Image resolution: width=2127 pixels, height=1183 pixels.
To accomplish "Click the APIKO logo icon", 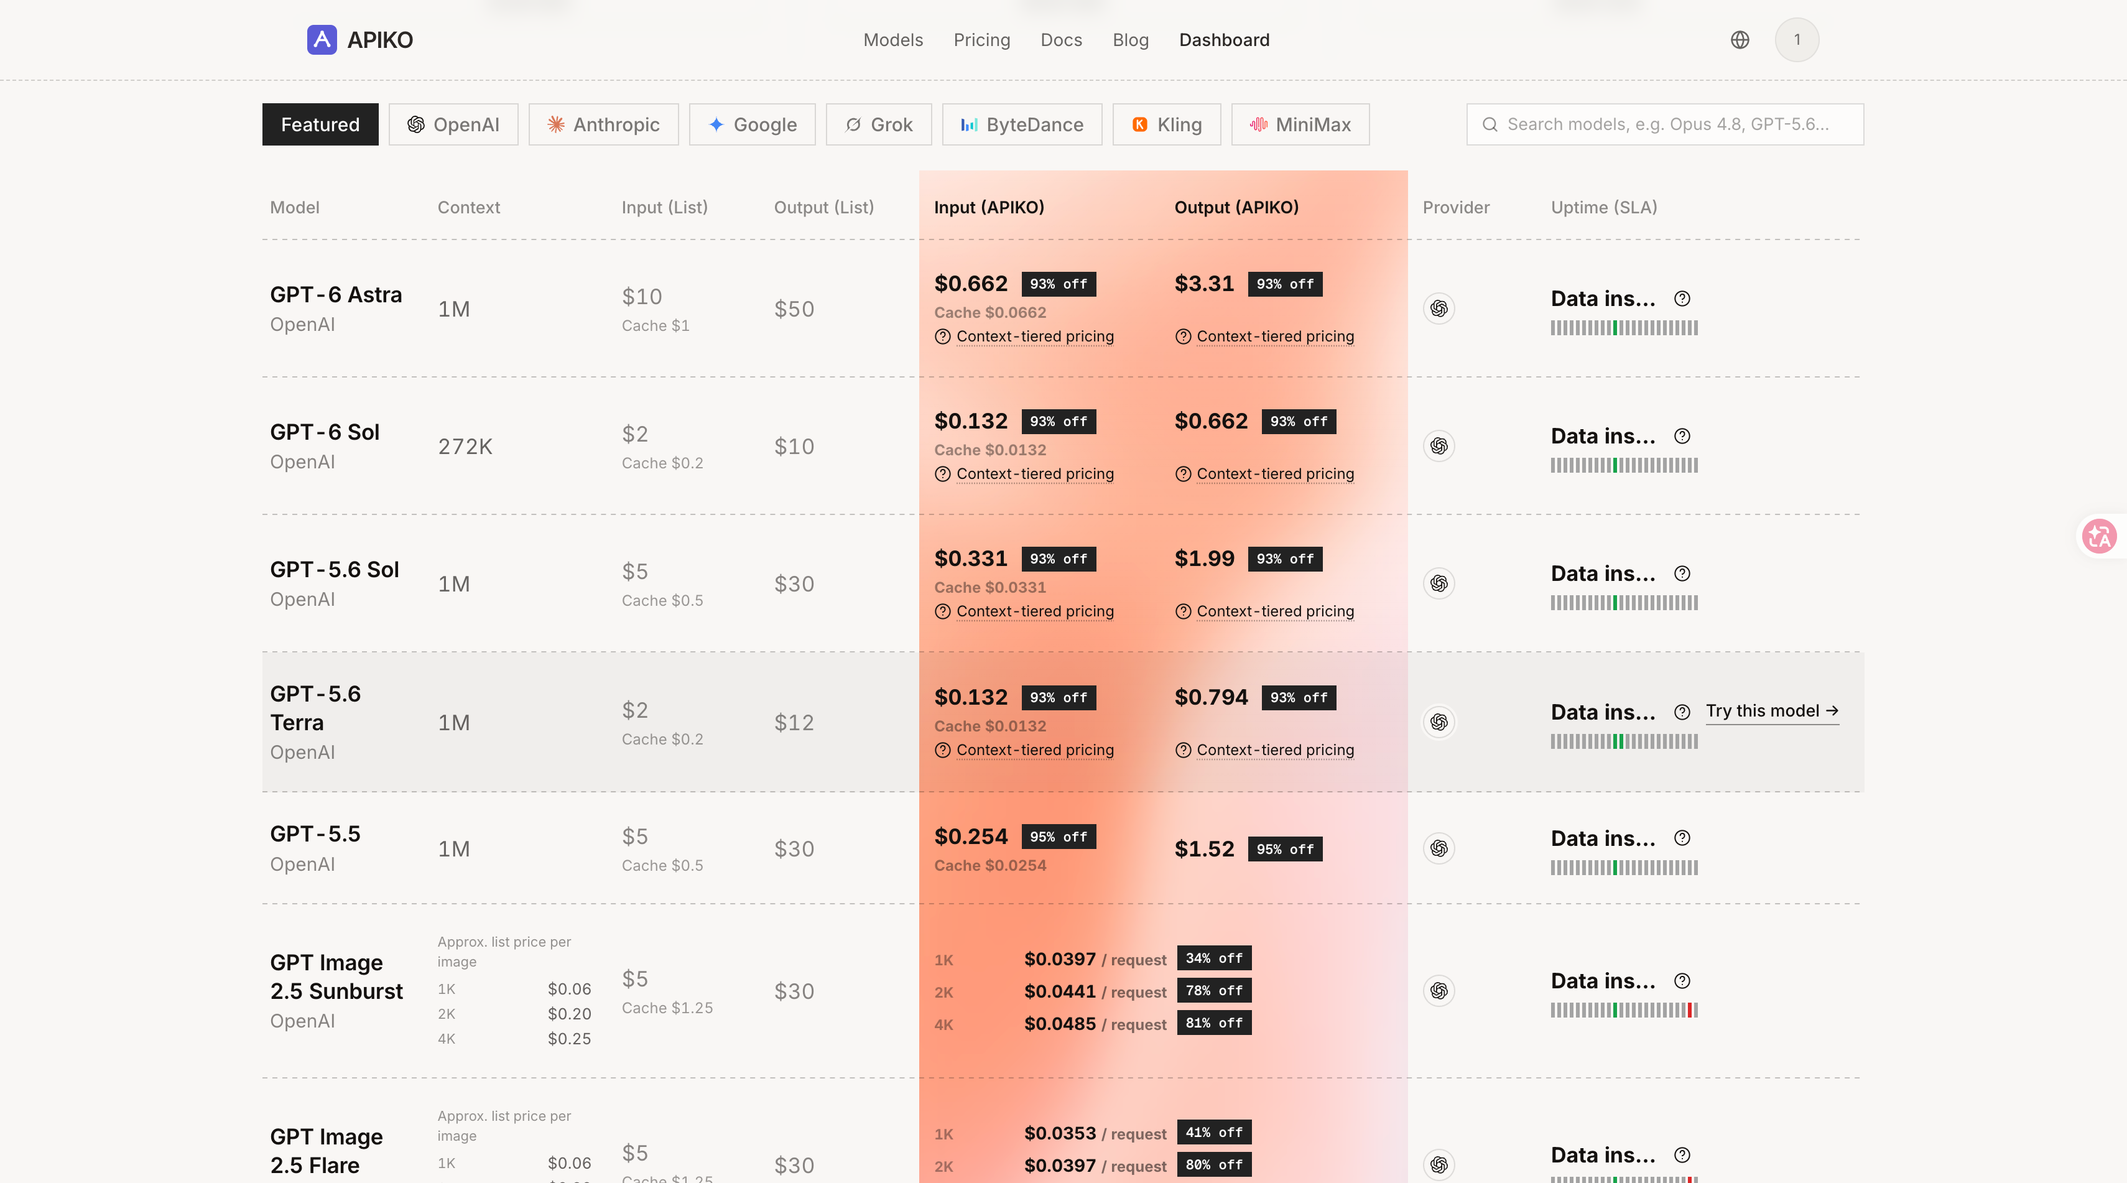I will pos(321,40).
